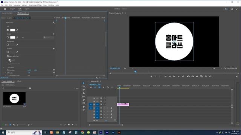Hide track V1 output eye icon
Screen dimensions: 241x135
[x=105, y=104]
